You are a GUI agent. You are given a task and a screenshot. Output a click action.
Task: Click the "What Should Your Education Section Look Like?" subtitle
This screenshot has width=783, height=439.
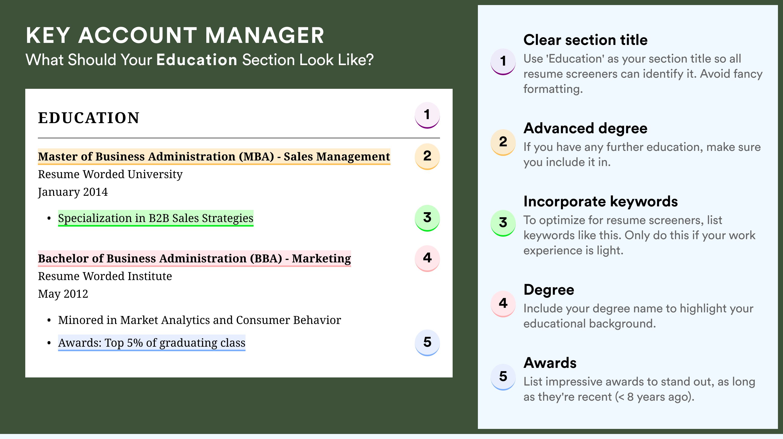[199, 60]
